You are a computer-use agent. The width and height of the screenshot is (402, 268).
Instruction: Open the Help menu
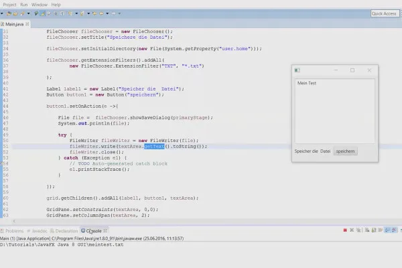[x=56, y=5]
